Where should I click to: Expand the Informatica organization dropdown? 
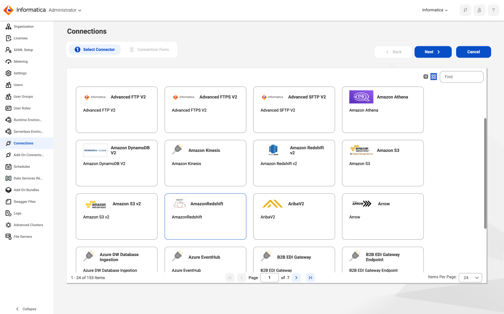click(x=435, y=10)
